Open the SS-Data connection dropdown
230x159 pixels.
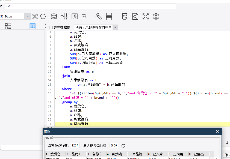point(28,16)
